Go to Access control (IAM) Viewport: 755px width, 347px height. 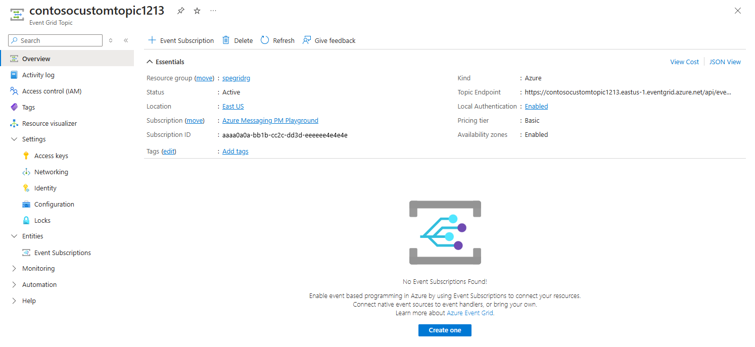tap(52, 91)
